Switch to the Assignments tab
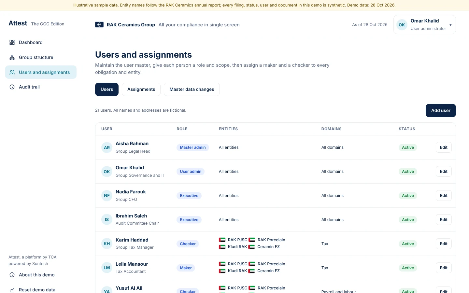Screen dimensions: 469x293 (141, 90)
